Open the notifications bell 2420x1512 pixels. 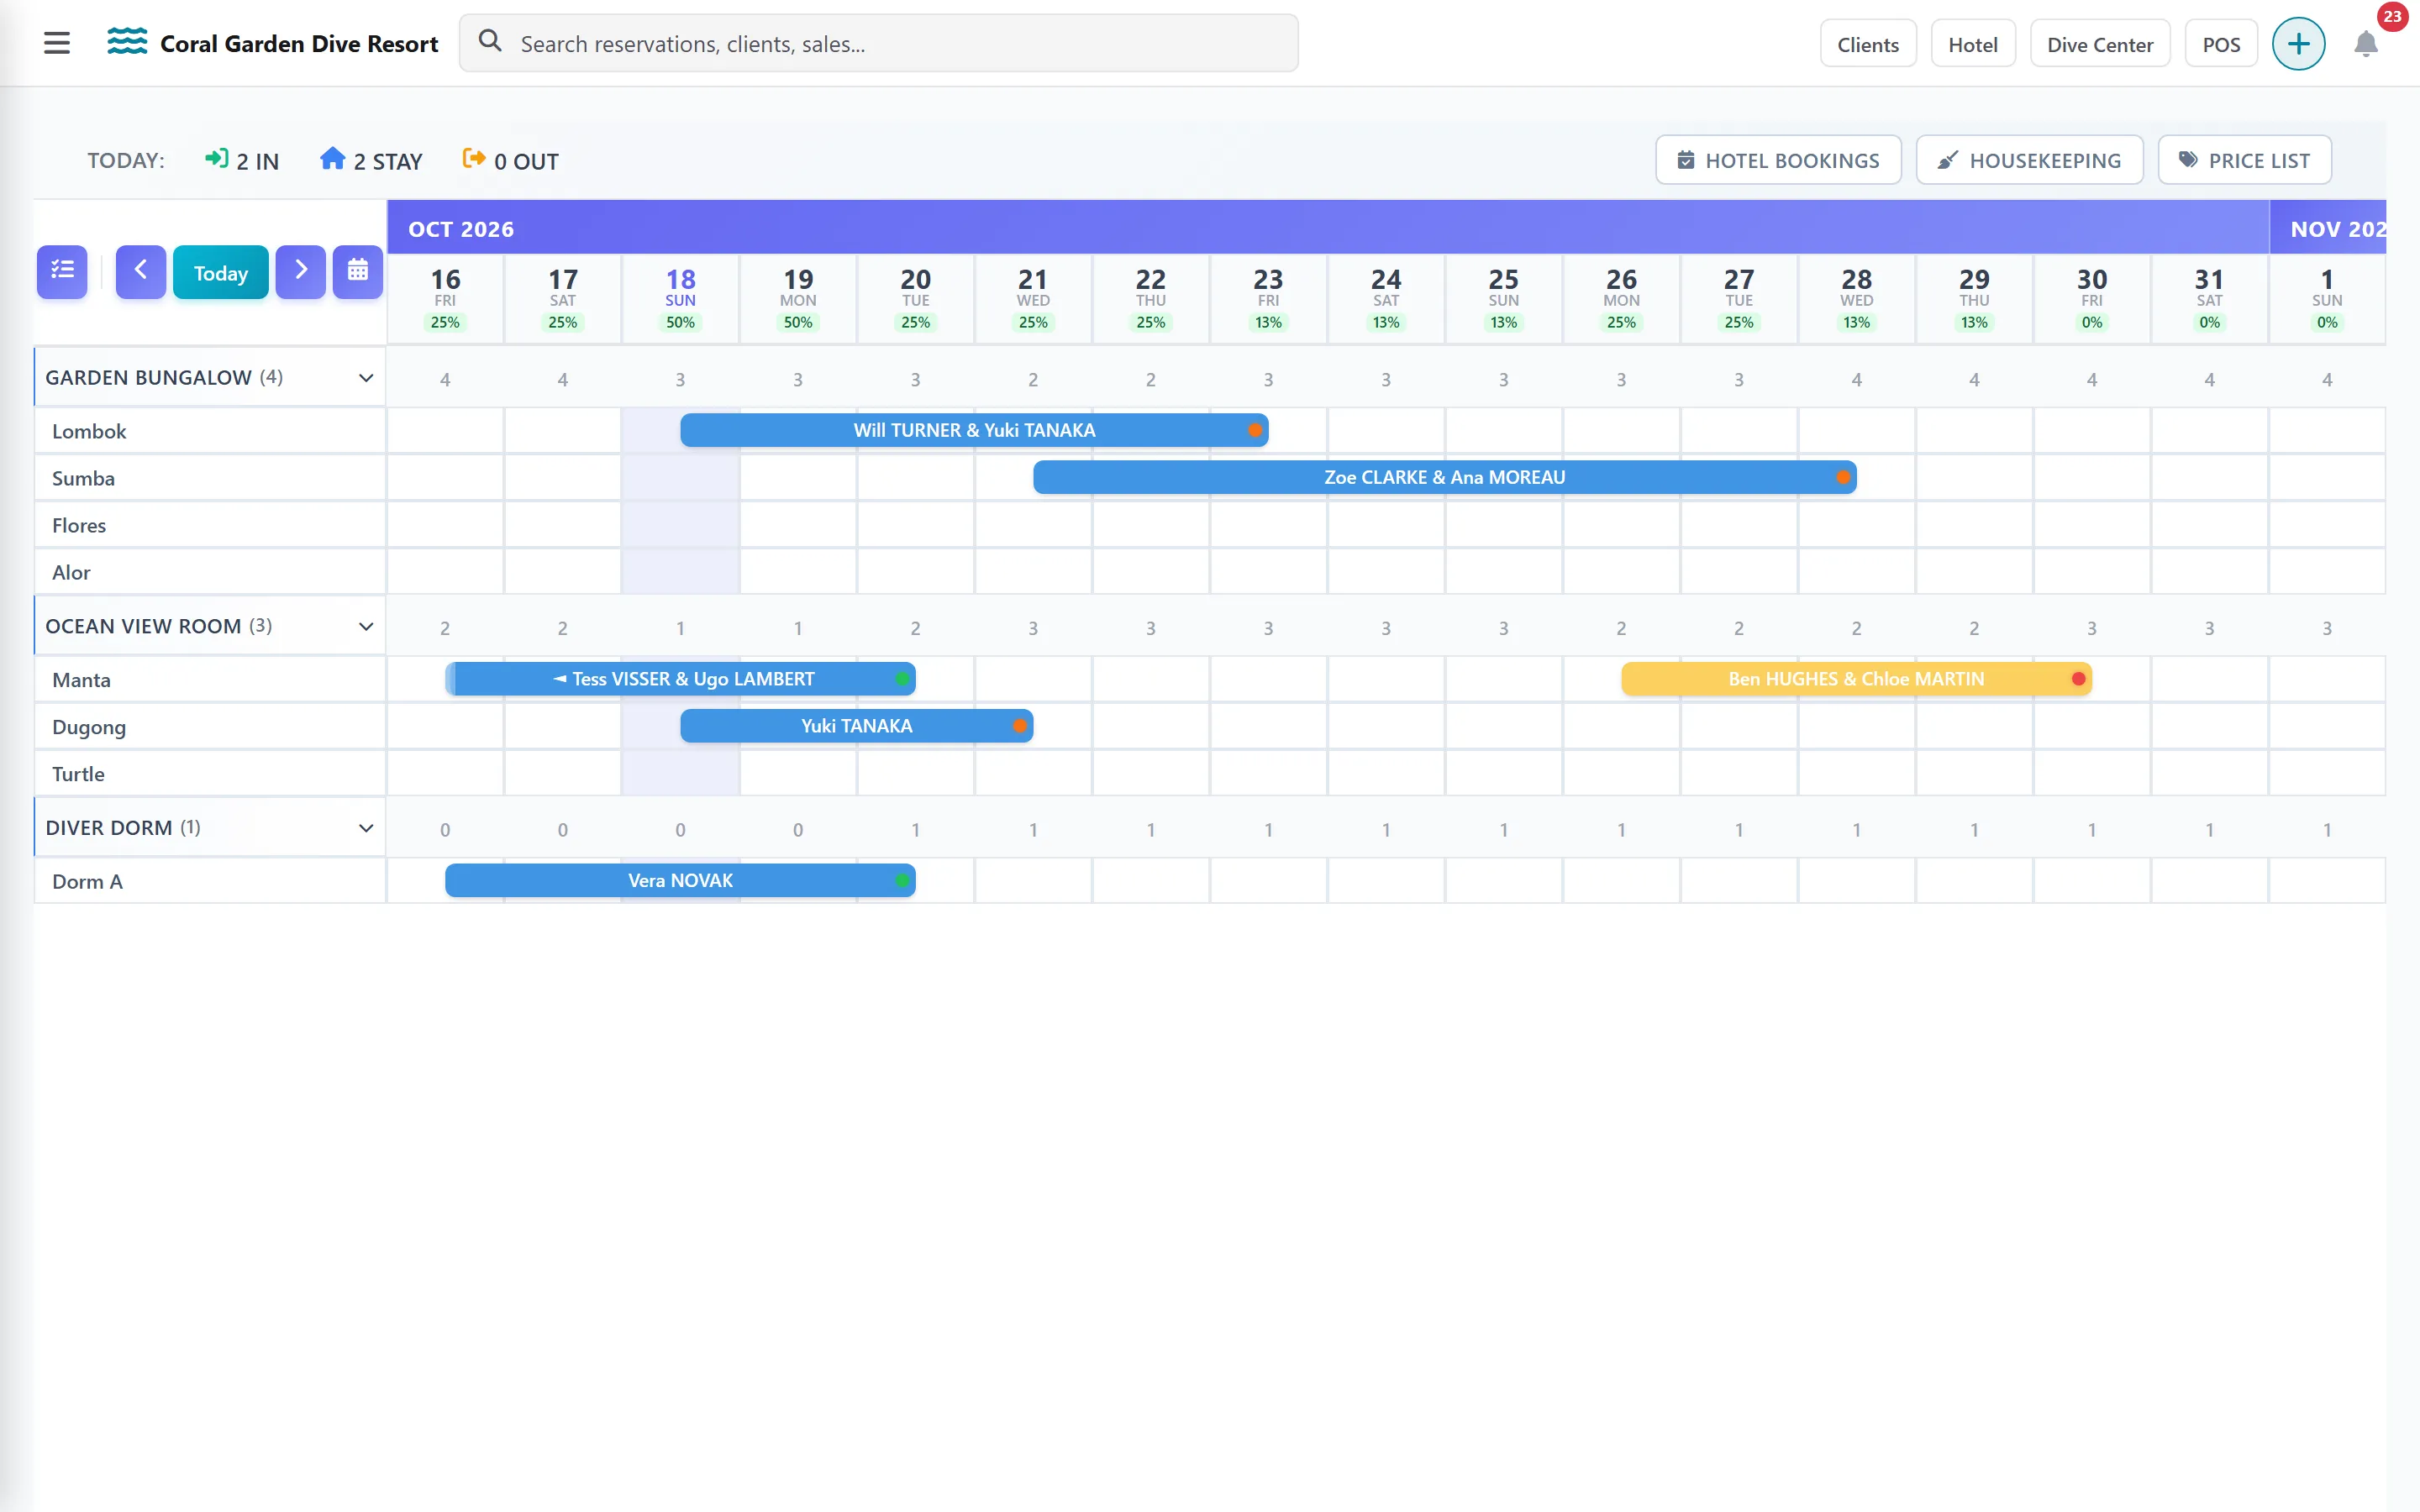2366,44
